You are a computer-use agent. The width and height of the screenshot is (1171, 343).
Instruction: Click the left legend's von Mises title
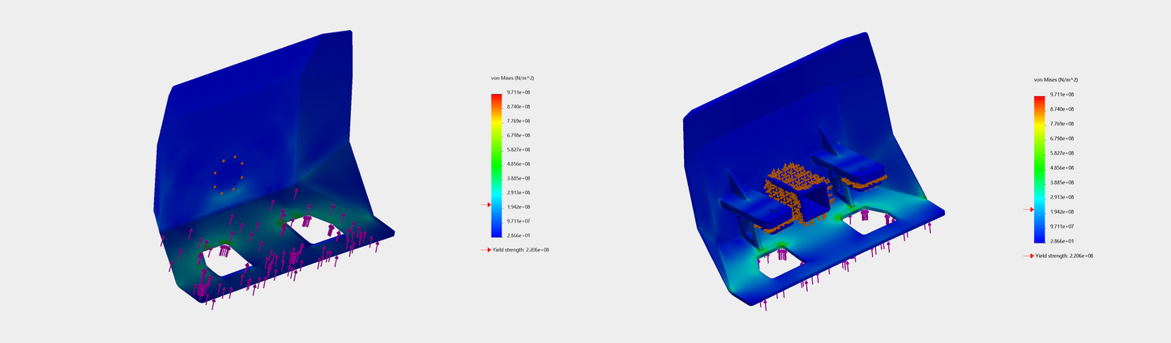tap(512, 78)
